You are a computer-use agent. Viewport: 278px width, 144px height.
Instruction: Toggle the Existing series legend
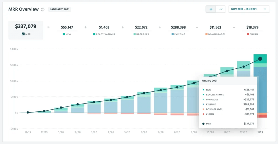coord(178,35)
